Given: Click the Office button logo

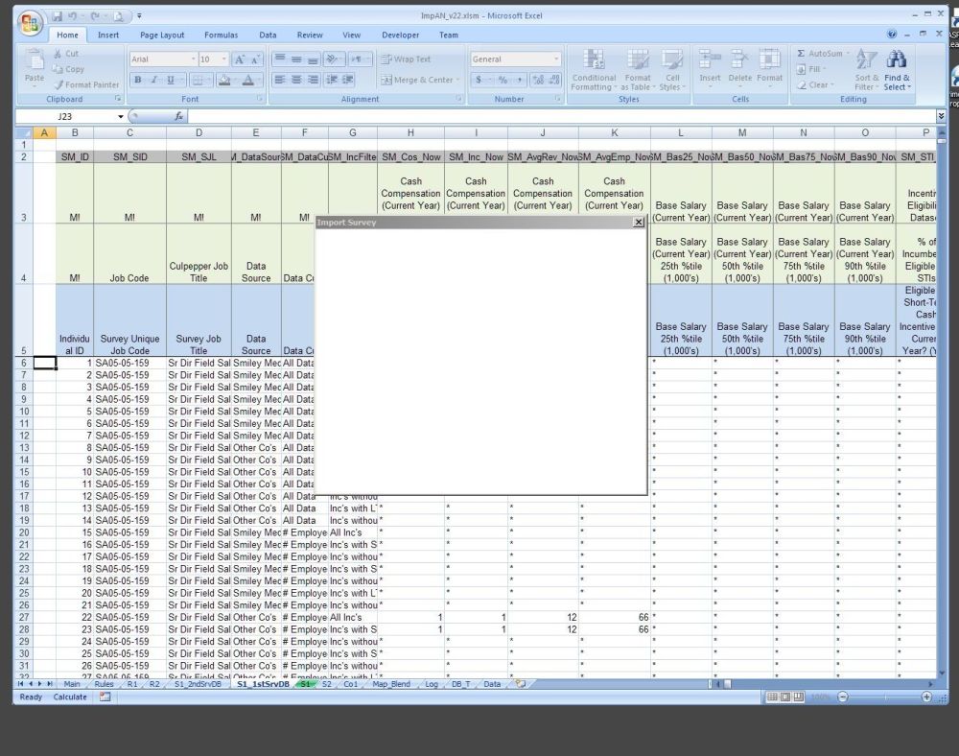Looking at the screenshot, I should tap(32, 23).
